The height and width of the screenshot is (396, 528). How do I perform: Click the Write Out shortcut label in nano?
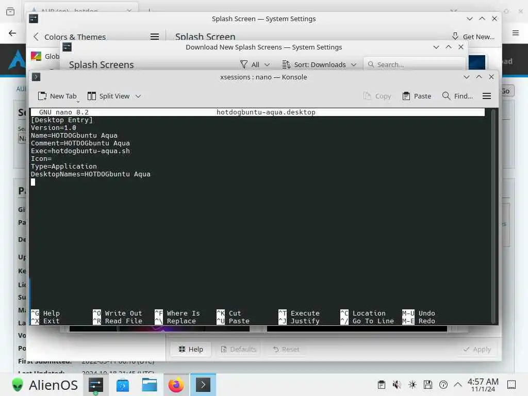click(x=123, y=313)
